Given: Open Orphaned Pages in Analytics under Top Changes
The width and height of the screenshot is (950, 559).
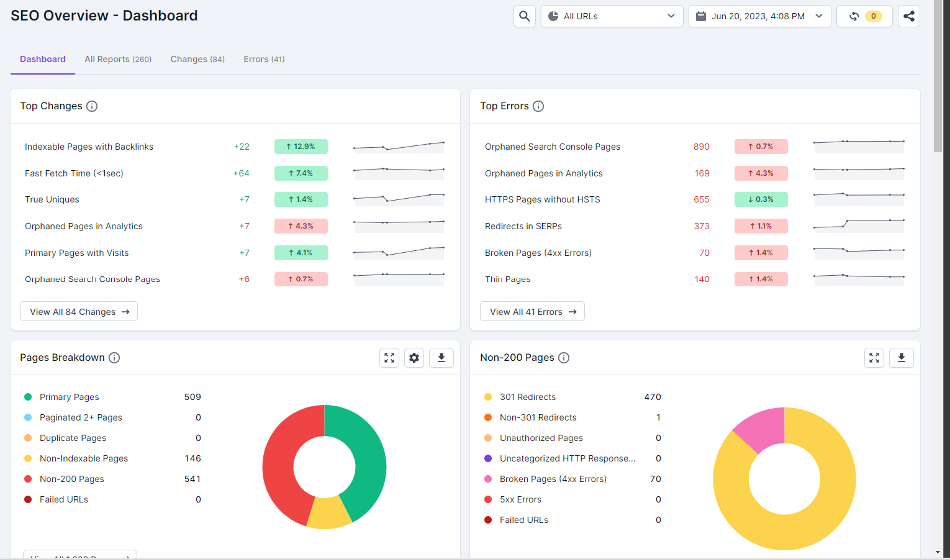Looking at the screenshot, I should 84,226.
